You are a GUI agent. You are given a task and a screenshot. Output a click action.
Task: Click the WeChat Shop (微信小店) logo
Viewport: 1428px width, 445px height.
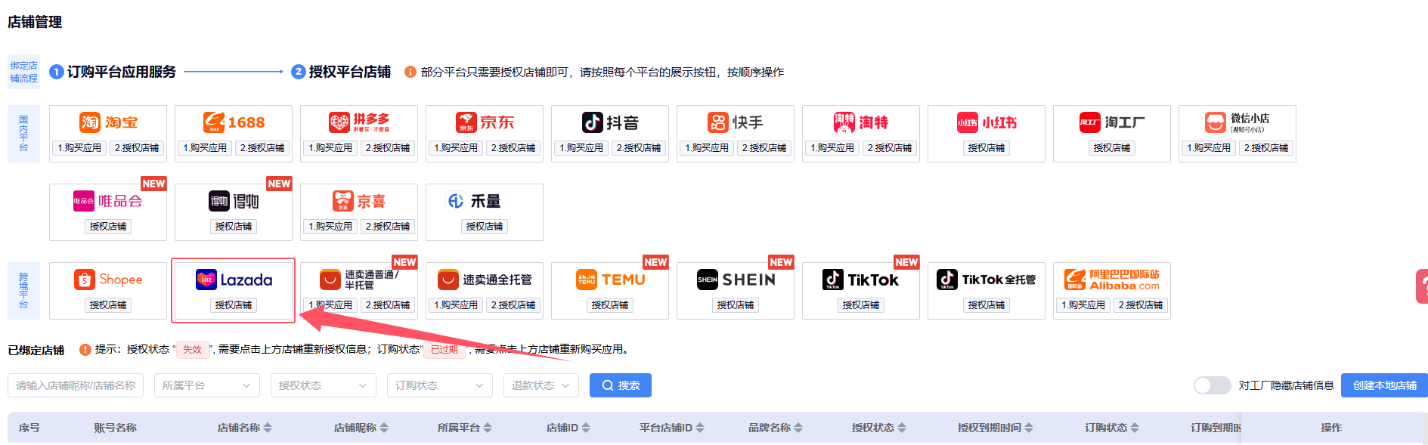click(1237, 122)
